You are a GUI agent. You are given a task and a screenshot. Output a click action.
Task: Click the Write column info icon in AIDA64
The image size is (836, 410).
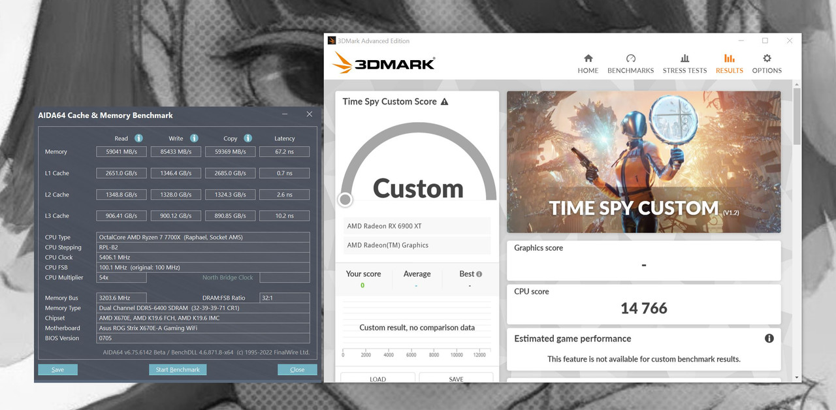click(194, 138)
